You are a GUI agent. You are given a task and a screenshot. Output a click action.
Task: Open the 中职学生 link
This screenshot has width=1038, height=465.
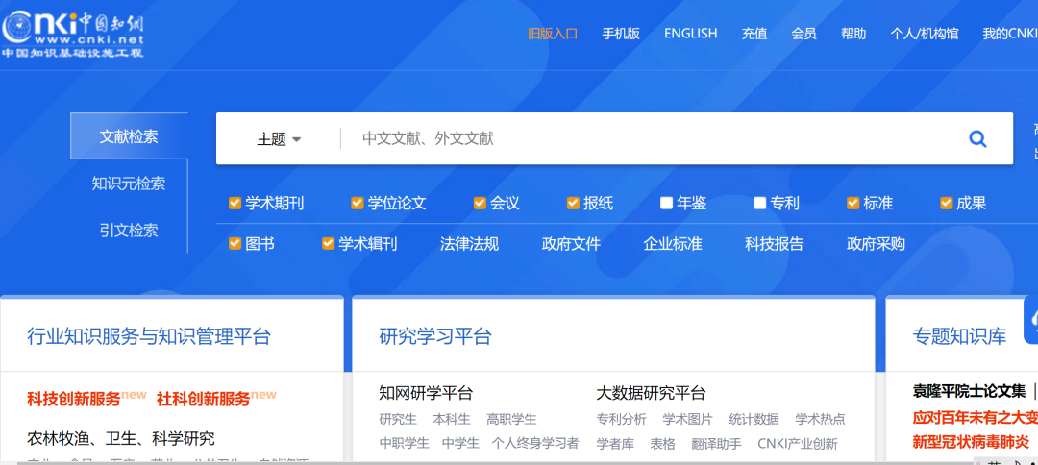coord(405,443)
